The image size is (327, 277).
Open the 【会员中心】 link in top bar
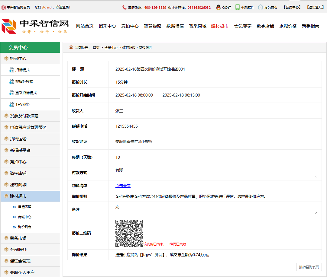click(x=292, y=7)
